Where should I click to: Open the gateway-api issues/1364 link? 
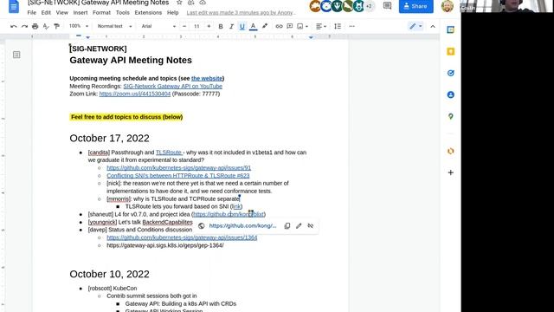pyautogui.click(x=182, y=237)
